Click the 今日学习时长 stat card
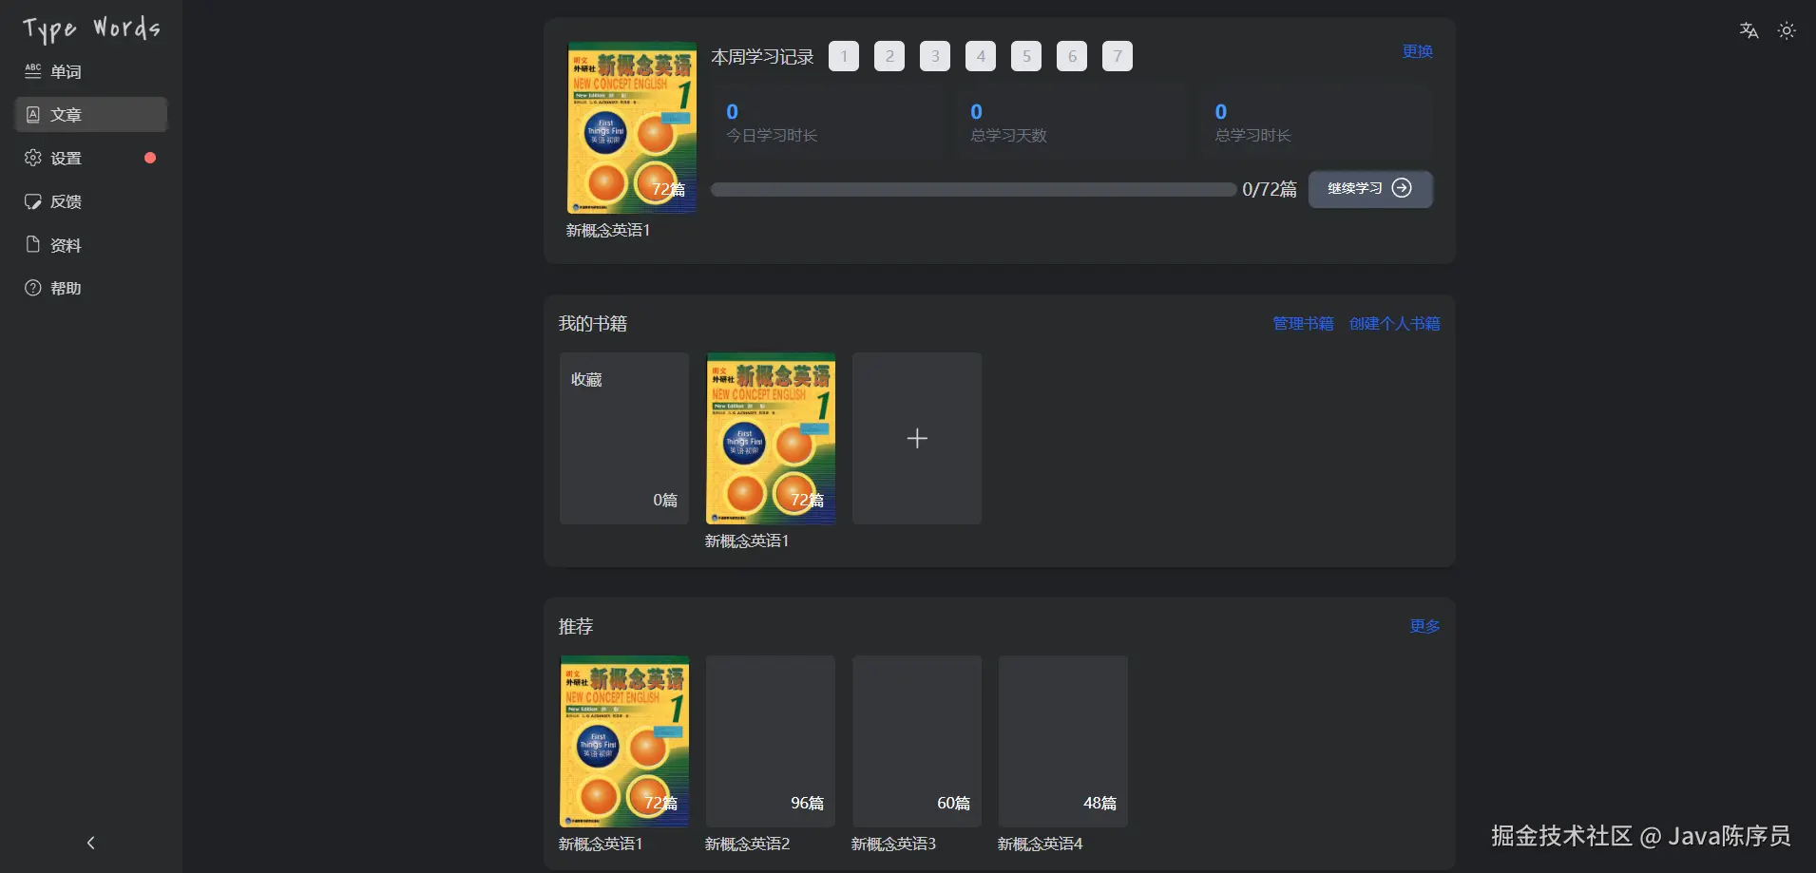Screen dimensions: 1816x873 coord(828,123)
